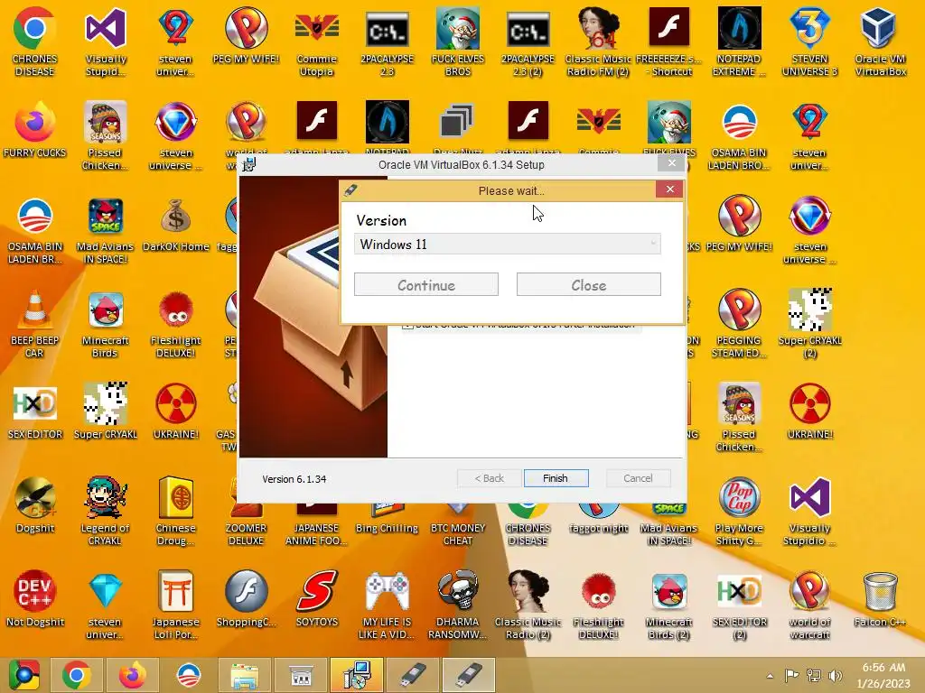Click the VirtualBox Setup title bar installer icon

coord(249,164)
